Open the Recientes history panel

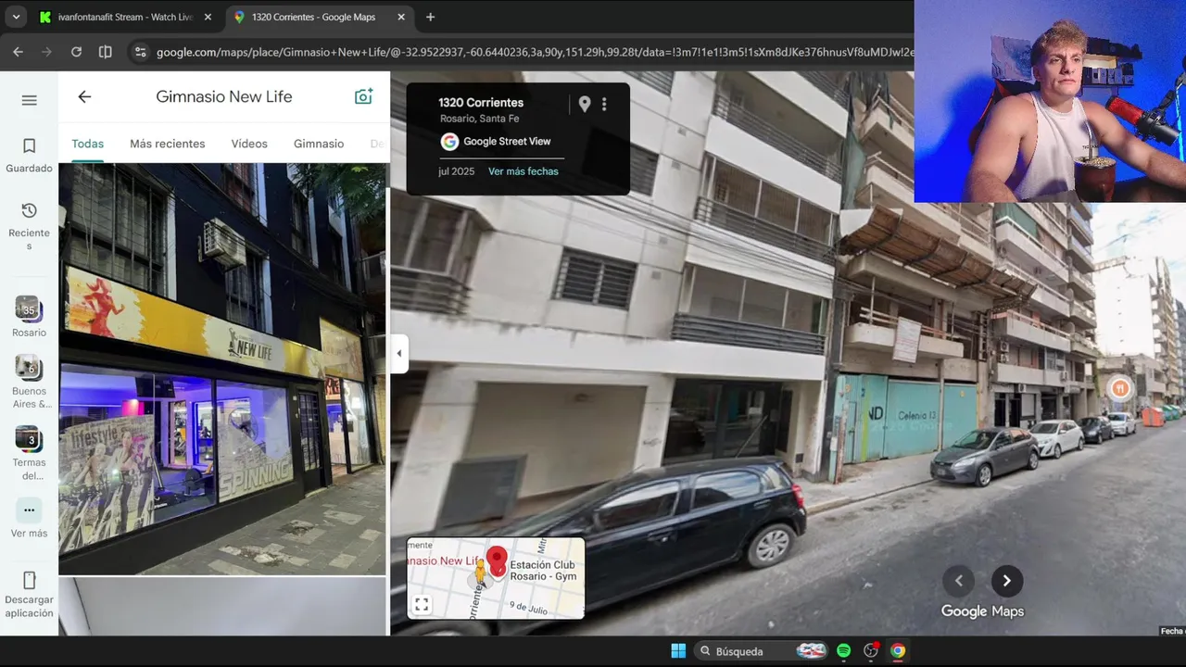pos(29,227)
